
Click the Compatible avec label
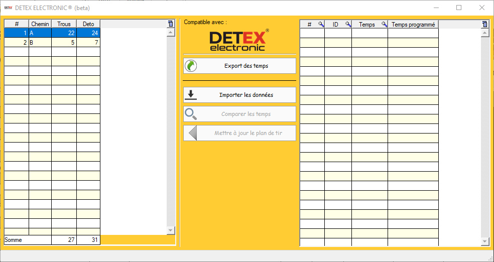point(205,22)
